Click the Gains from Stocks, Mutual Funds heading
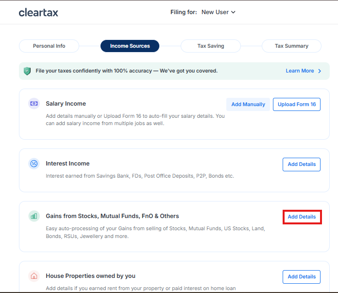The image size is (338, 293). point(112,216)
